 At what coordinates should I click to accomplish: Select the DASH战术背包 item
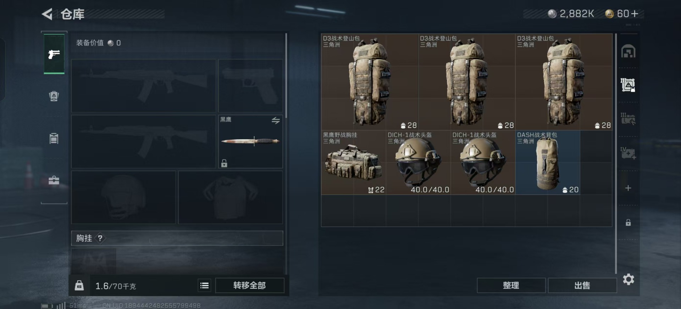click(548, 162)
